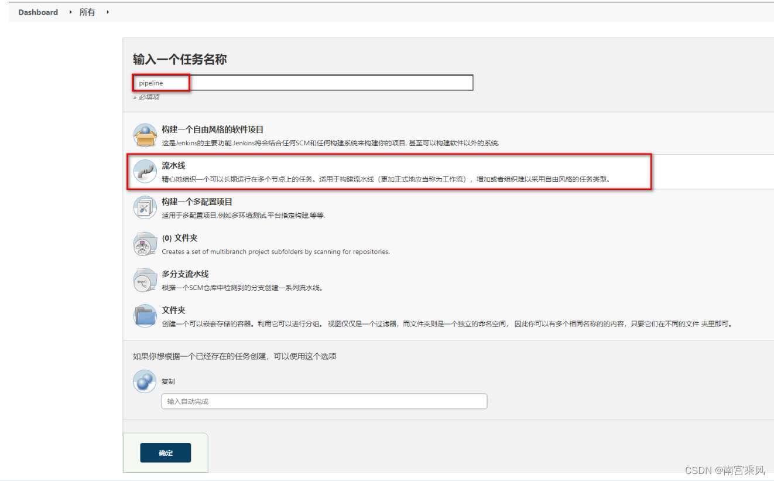Click 'Creates a set of multibranch project subfolders' text
Image resolution: width=774 pixels, height=481 pixels.
276,251
